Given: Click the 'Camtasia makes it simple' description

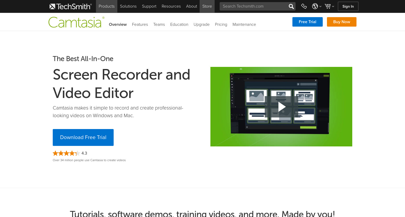Looking at the screenshot, I should coord(118,112).
